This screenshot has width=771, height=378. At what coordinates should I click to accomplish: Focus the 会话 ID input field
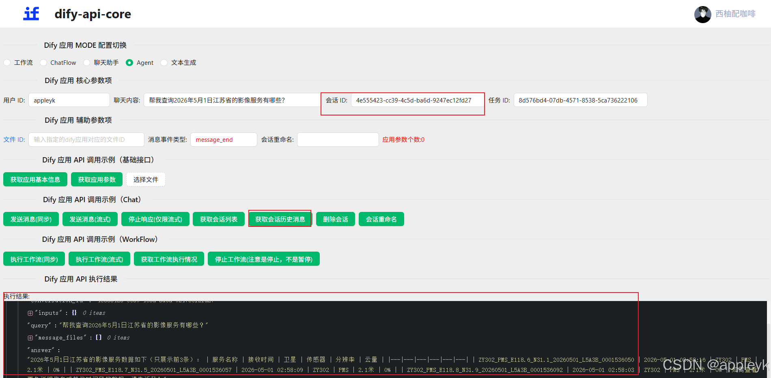point(418,100)
